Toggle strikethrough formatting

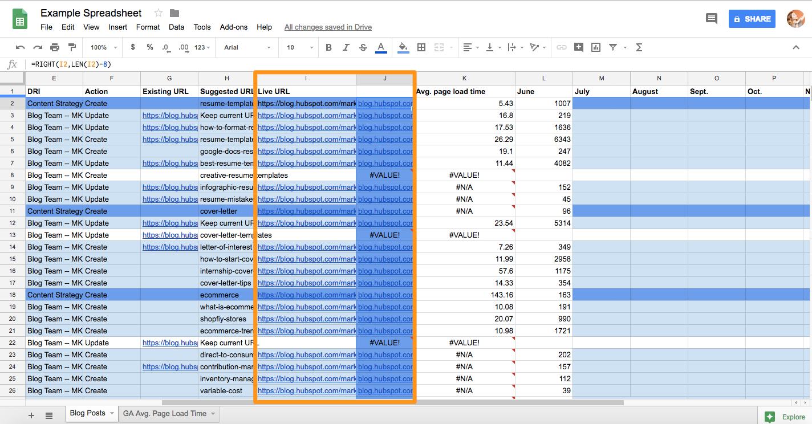click(363, 47)
